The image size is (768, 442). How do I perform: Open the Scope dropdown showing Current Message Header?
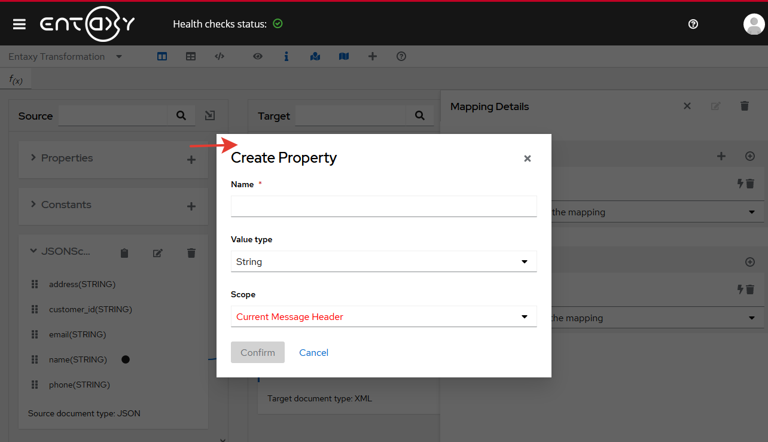383,316
